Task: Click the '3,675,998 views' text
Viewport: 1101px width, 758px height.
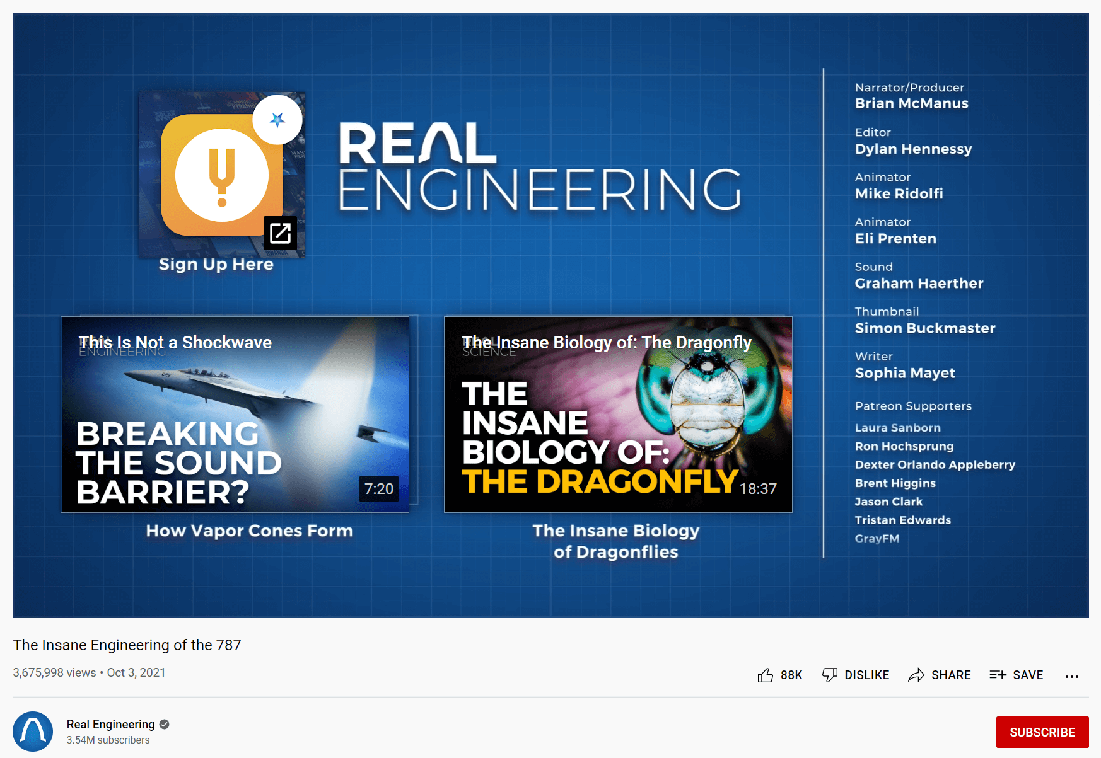Action: (54, 673)
